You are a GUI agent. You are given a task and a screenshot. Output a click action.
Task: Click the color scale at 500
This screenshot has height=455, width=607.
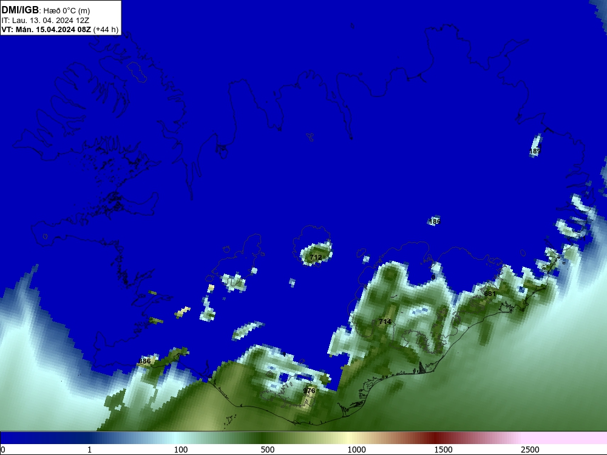click(x=268, y=450)
